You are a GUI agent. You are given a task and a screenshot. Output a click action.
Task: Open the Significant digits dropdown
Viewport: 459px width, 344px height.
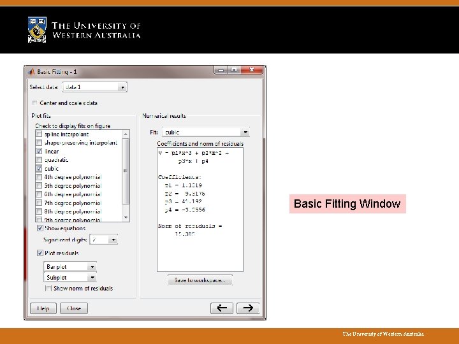104,240
